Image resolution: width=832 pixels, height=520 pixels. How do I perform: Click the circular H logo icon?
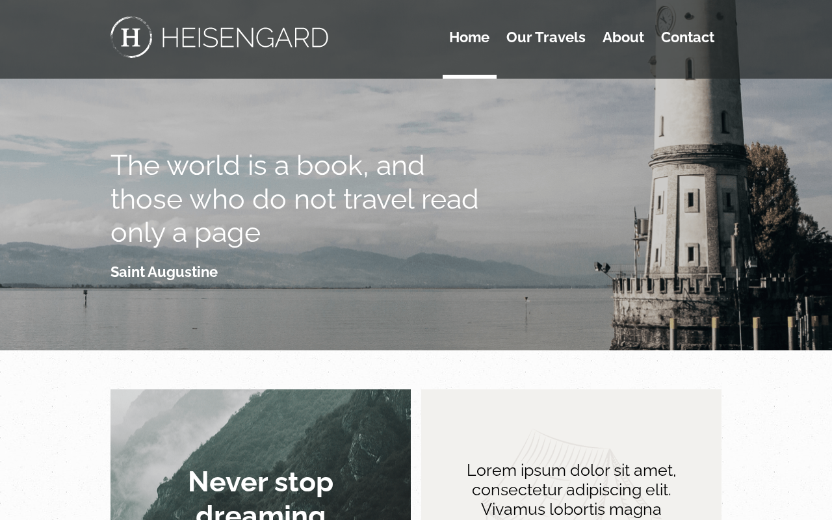pos(131,37)
